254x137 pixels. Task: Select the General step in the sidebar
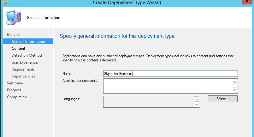pos(13,35)
